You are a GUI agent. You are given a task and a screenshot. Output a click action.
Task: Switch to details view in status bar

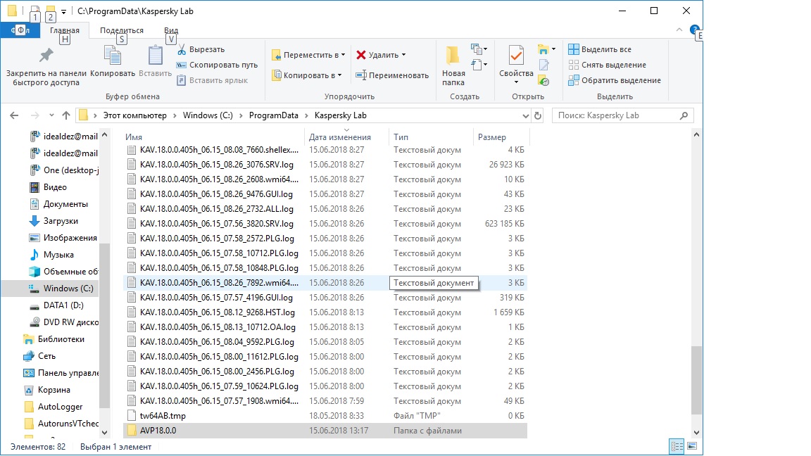tap(677, 446)
